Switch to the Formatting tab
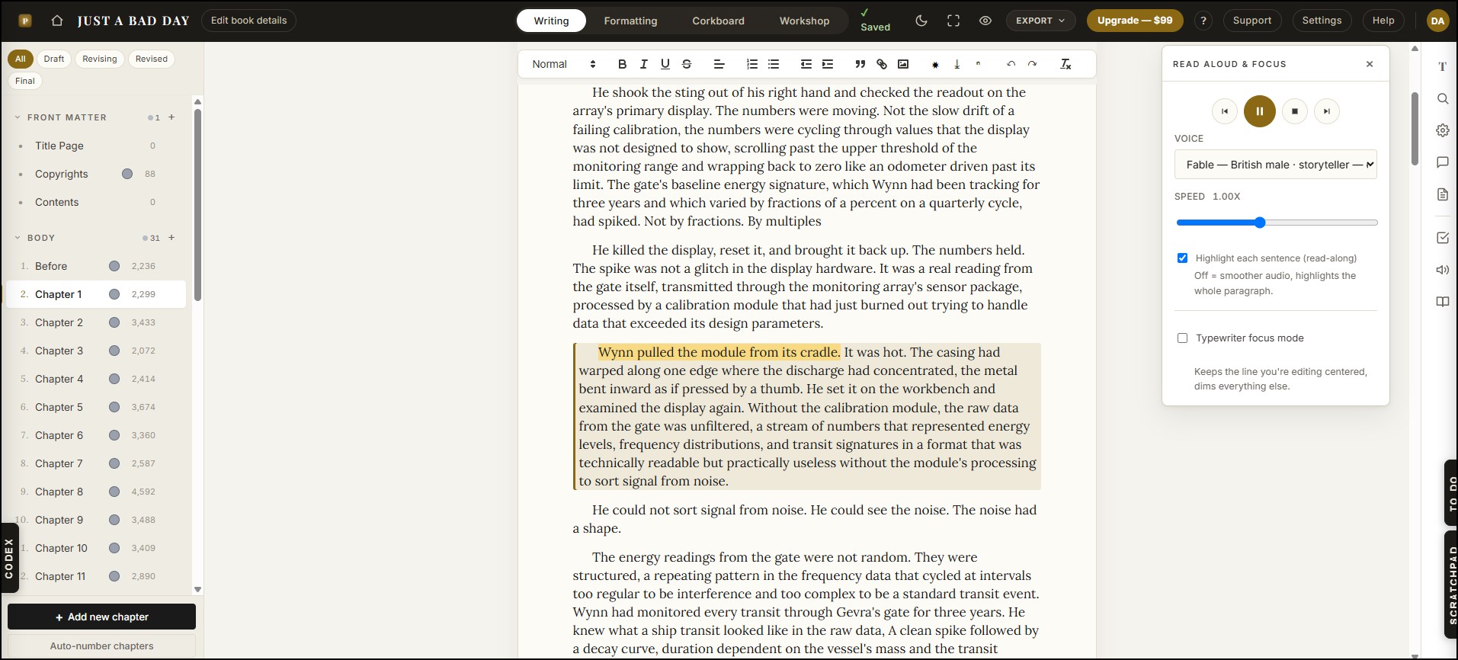The image size is (1458, 660). point(630,21)
